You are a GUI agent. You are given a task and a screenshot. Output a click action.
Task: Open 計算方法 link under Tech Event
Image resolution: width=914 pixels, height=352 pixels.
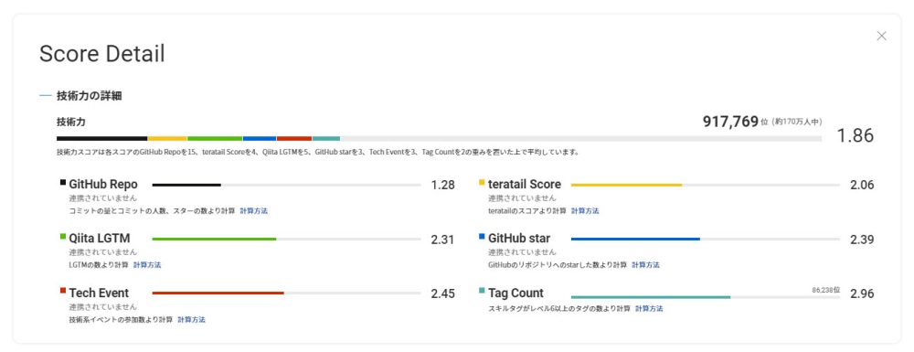[x=191, y=320]
